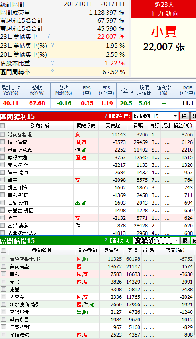This screenshot has width=196, height=339.
Task: Check the box for 台灣摩根士丹利
Action: click(3, 258)
